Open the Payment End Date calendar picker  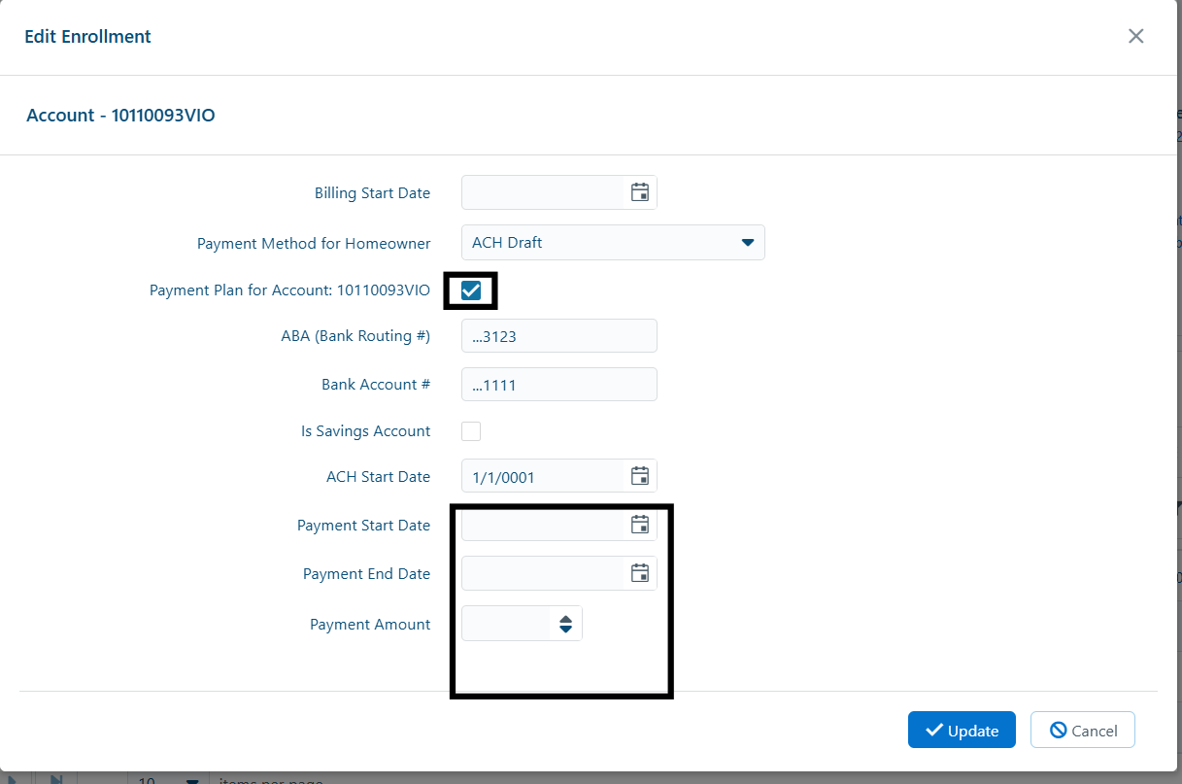click(x=640, y=572)
